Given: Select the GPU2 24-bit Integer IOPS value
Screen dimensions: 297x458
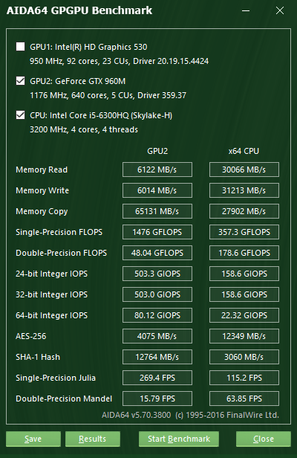Looking at the screenshot, I should pyautogui.click(x=157, y=274).
